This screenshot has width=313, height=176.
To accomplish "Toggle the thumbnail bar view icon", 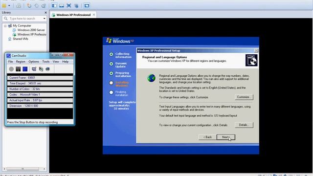I will (x=62, y=5).
